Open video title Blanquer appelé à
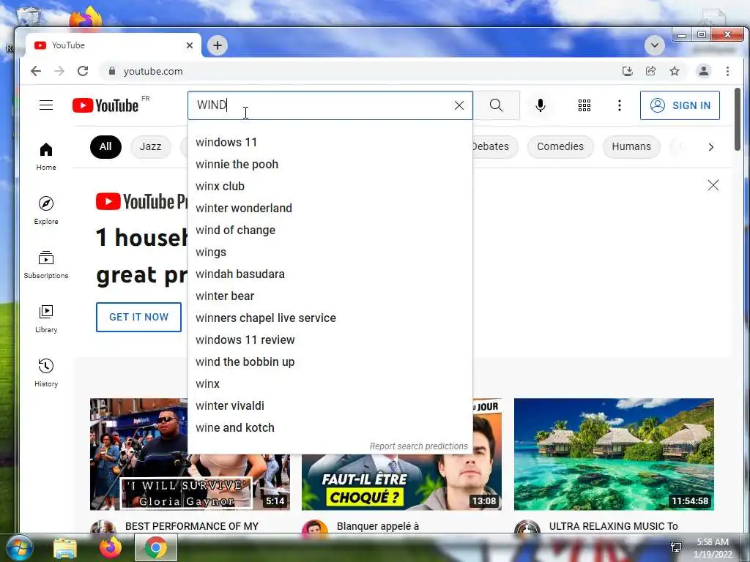The image size is (750, 562). click(x=378, y=526)
